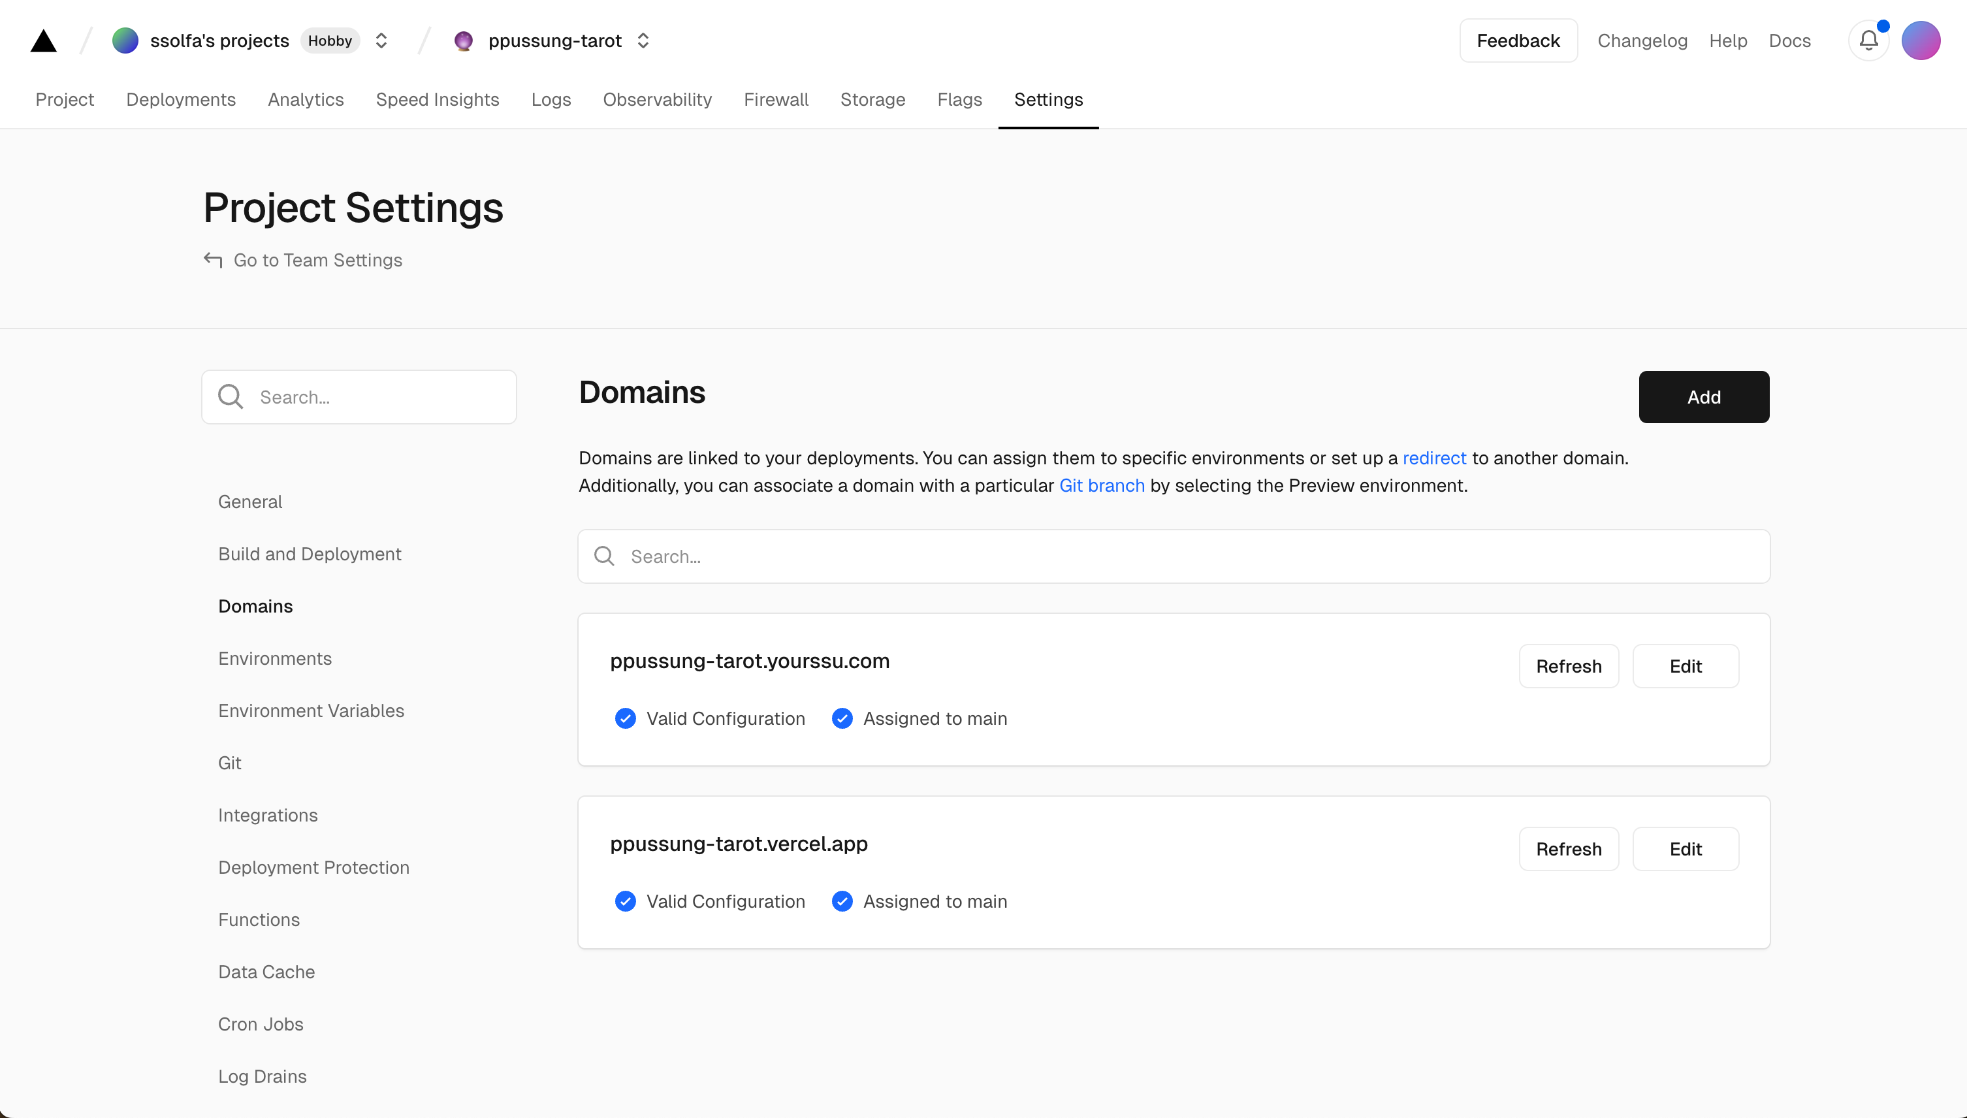Refresh the ppussung-tarot.vercel.app domain
Viewport: 1967px width, 1118px height.
[x=1569, y=849]
